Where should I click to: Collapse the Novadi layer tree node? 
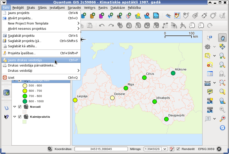[14, 107]
